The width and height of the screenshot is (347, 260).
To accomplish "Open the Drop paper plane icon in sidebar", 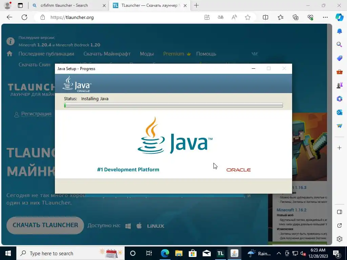I will 340,126.
